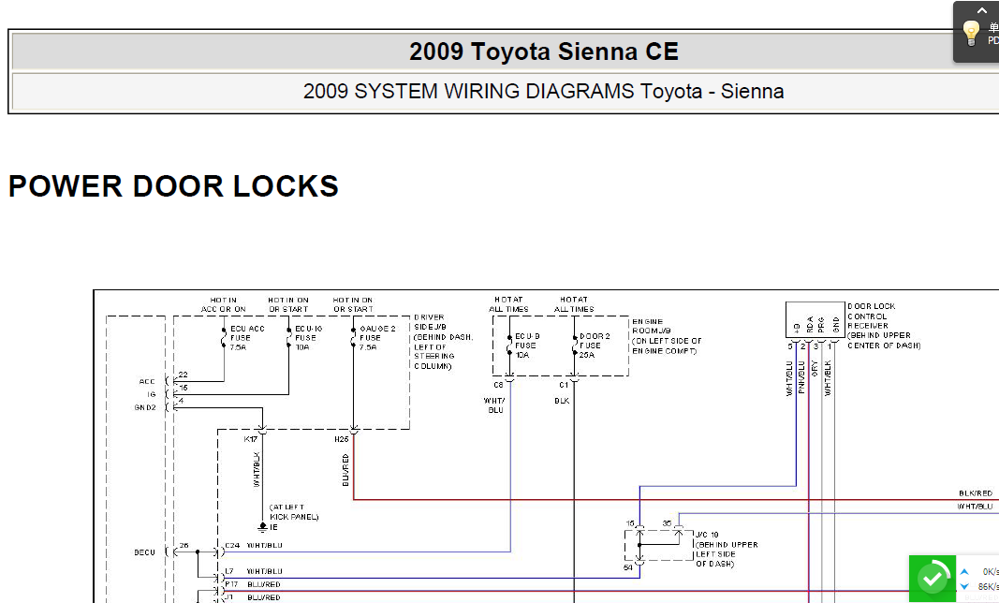999x603 pixels.
Task: Click the 'ECU ACC FUSE 7.5A' label
Action: (x=246, y=338)
